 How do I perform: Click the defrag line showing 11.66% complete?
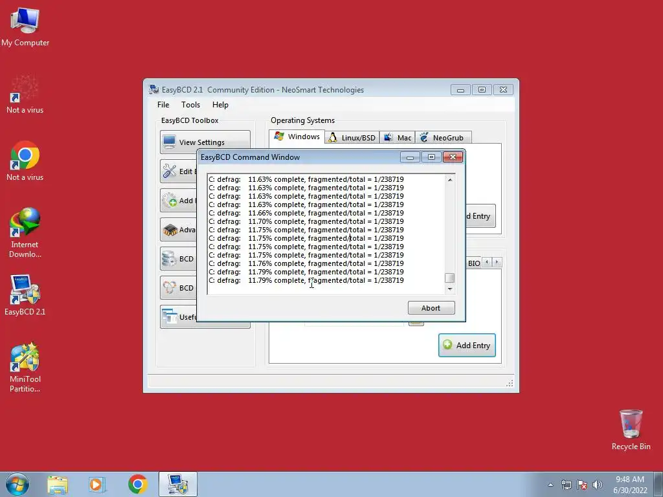point(306,213)
